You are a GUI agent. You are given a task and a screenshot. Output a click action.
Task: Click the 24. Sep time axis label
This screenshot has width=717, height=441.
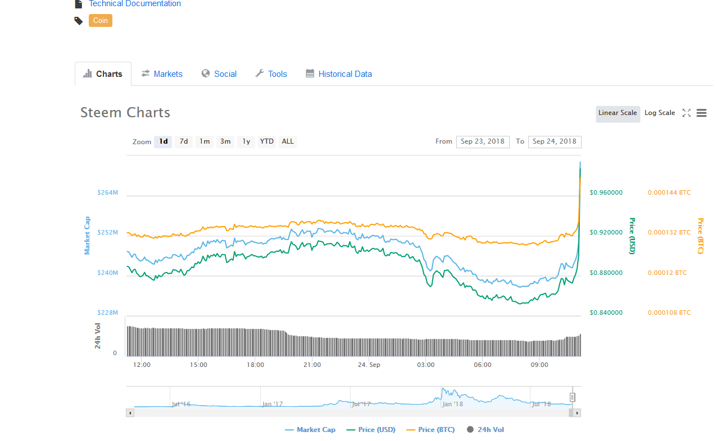point(369,365)
